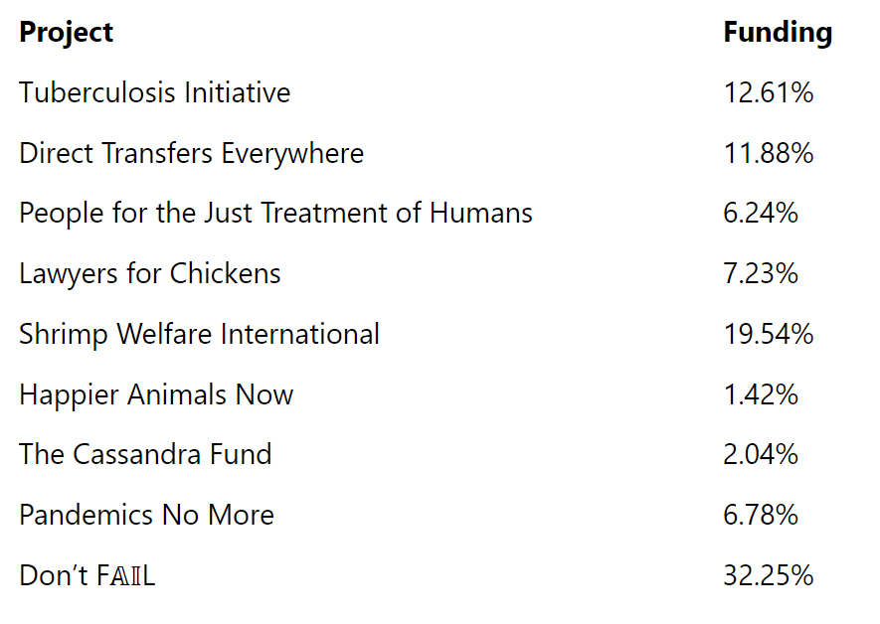Click the Project column header
Image resolution: width=880 pixels, height=624 pixels.
(x=67, y=33)
